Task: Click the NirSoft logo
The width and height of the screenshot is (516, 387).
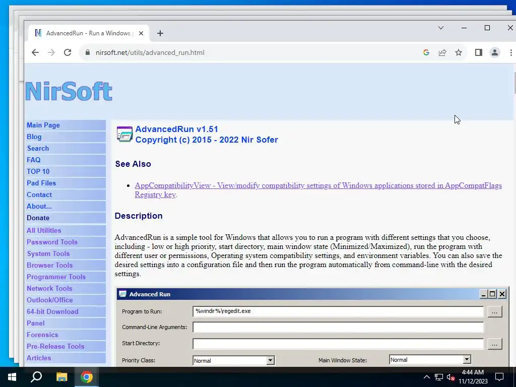Action: pos(69,91)
